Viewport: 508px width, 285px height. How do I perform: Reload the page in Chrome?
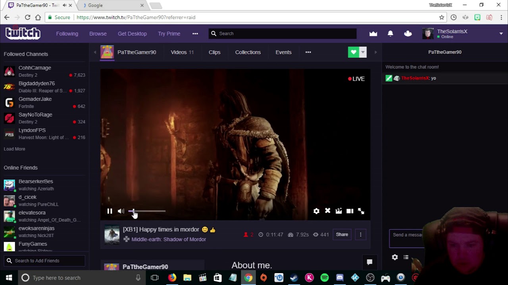[27, 17]
